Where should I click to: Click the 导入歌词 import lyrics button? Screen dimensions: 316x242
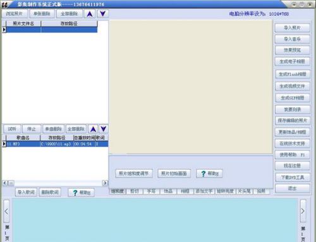26,192
